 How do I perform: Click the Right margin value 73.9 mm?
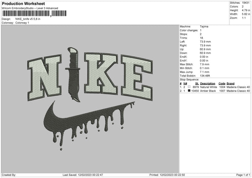click(x=205, y=46)
